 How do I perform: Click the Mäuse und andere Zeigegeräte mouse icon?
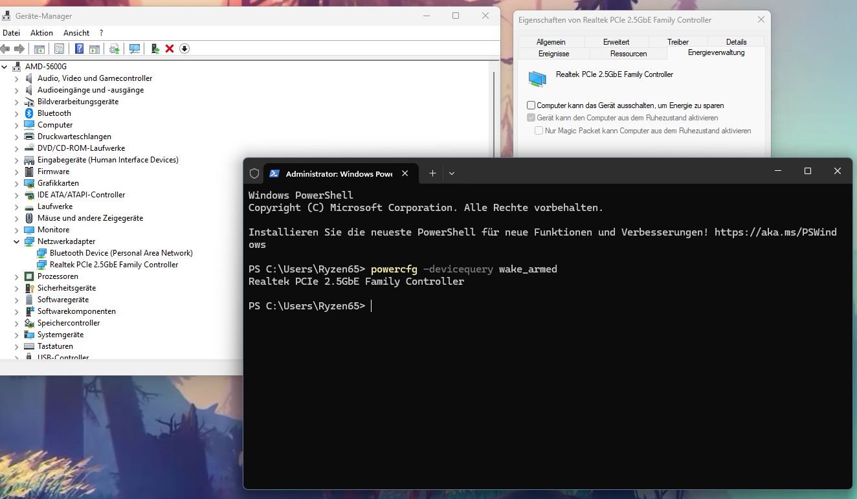29,218
